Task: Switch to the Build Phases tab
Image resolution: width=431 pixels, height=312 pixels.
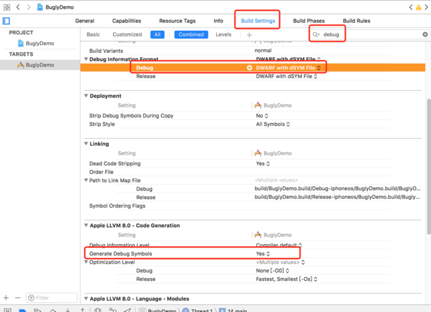Action: pyautogui.click(x=308, y=21)
